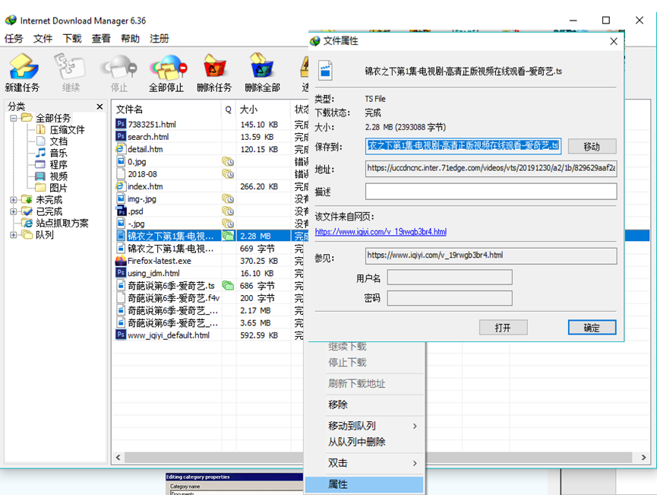Sort by the 大小 column header
The image size is (657, 495).
point(263,109)
